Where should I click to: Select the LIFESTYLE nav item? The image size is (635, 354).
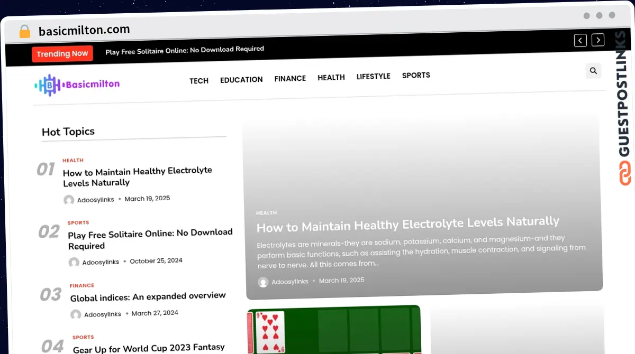[373, 76]
